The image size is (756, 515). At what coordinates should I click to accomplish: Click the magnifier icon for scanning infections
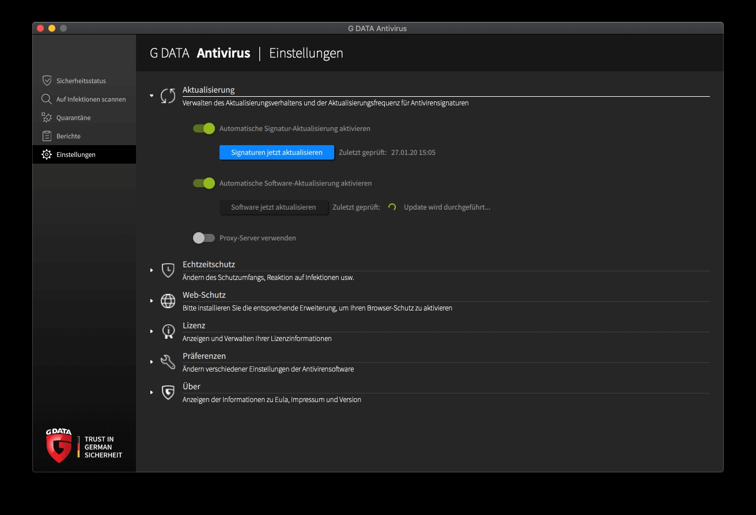coord(47,99)
